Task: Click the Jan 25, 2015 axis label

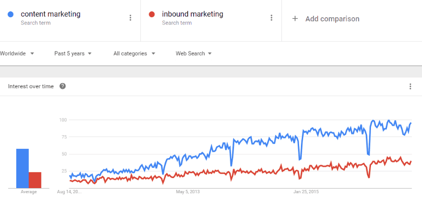Action: [306, 192]
